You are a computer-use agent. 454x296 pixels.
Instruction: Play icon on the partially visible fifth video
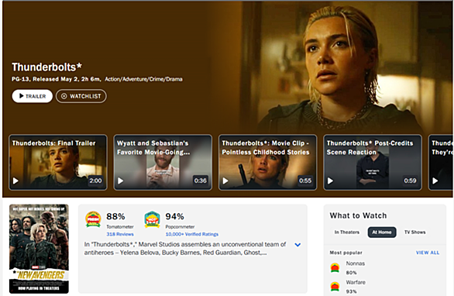click(x=435, y=181)
